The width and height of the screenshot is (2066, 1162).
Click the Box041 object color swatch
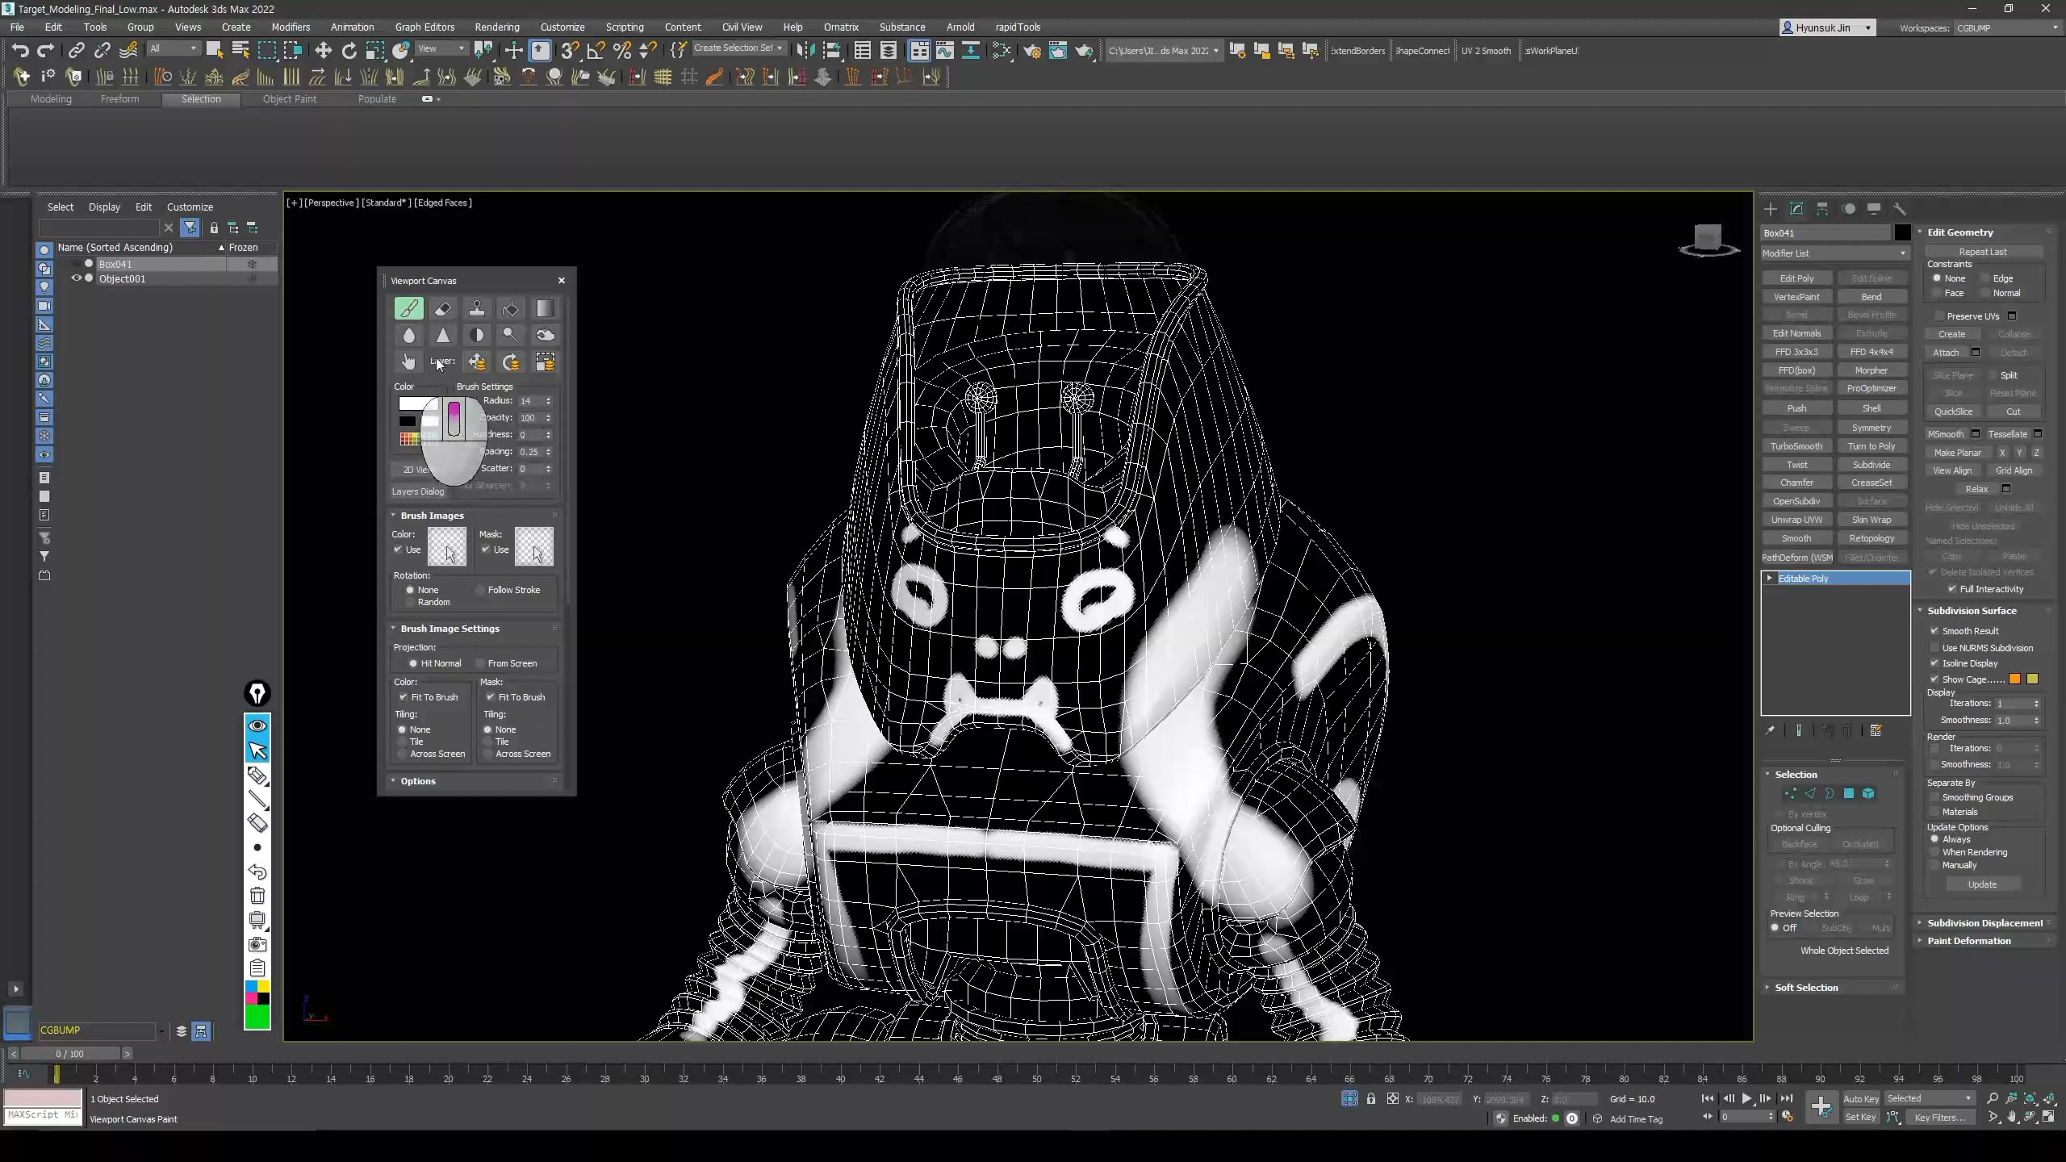pyautogui.click(x=1902, y=233)
